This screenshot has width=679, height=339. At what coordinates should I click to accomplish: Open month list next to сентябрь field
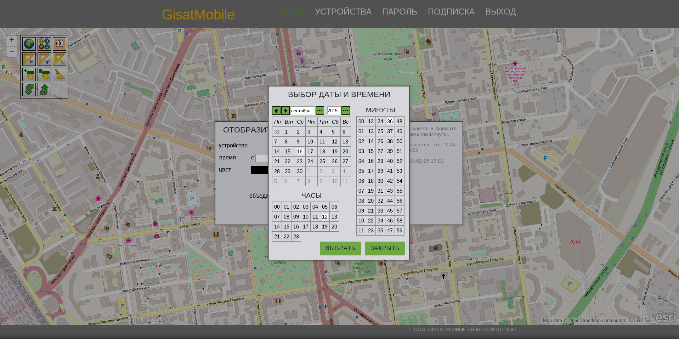(x=320, y=111)
